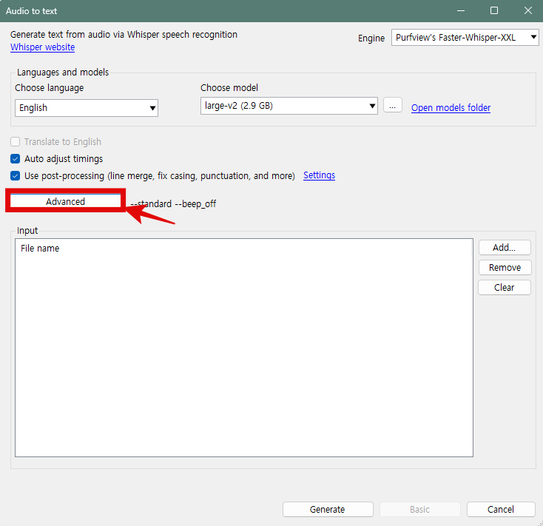Open the Engine dropdown
Viewport: 543px width, 526px height.
tap(465, 38)
